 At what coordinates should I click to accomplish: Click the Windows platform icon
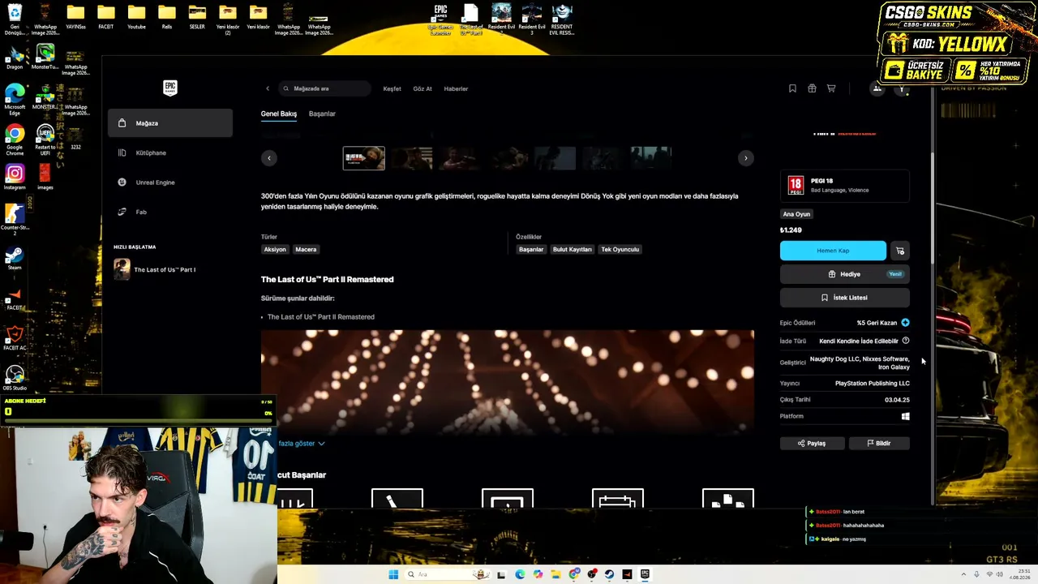pos(906,416)
